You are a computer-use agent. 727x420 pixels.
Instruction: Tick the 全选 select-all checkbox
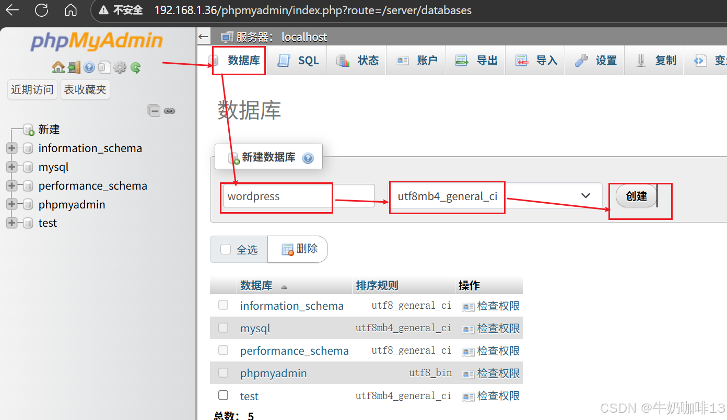point(226,249)
